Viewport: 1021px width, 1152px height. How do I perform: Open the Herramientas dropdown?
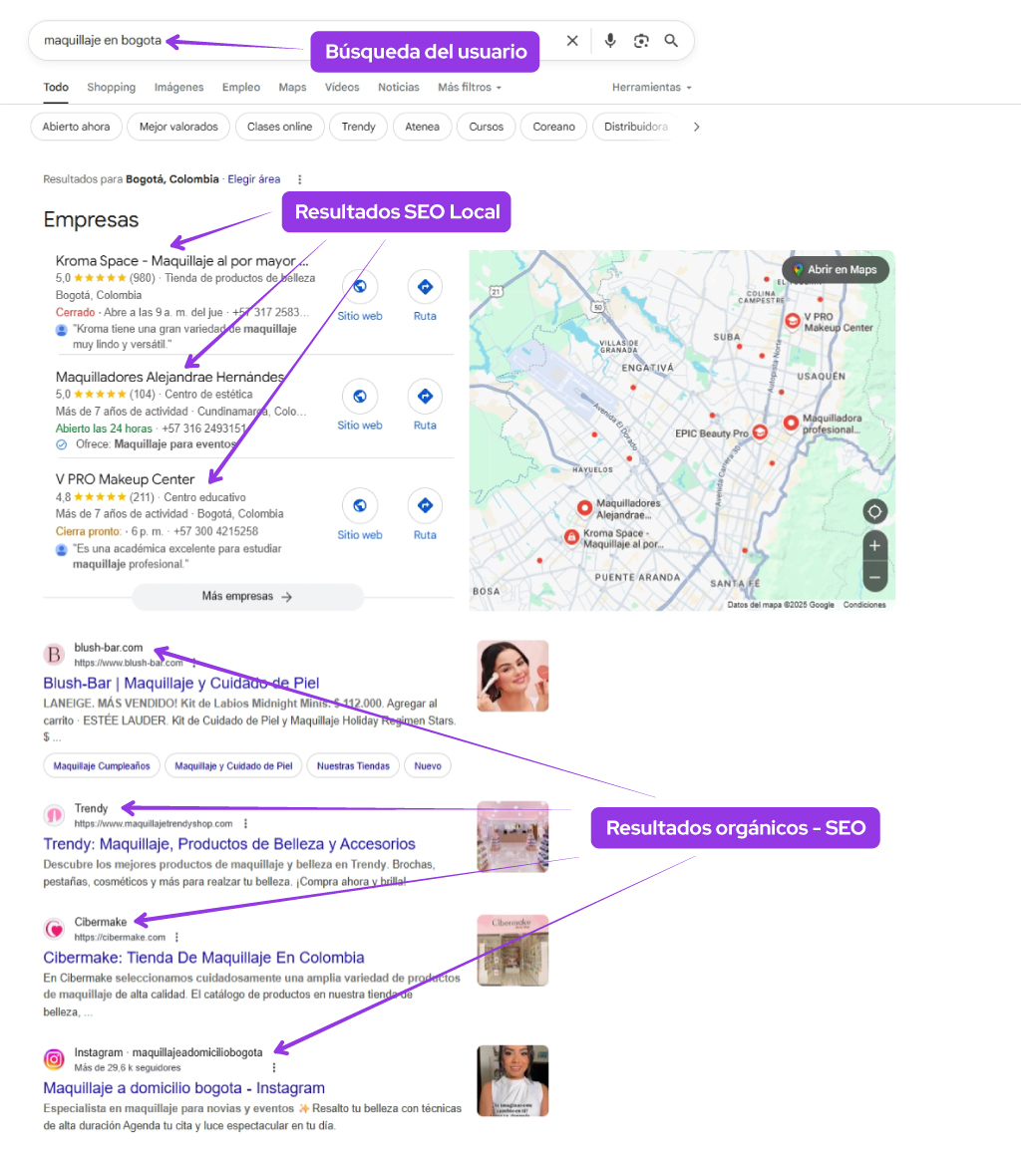point(652,88)
